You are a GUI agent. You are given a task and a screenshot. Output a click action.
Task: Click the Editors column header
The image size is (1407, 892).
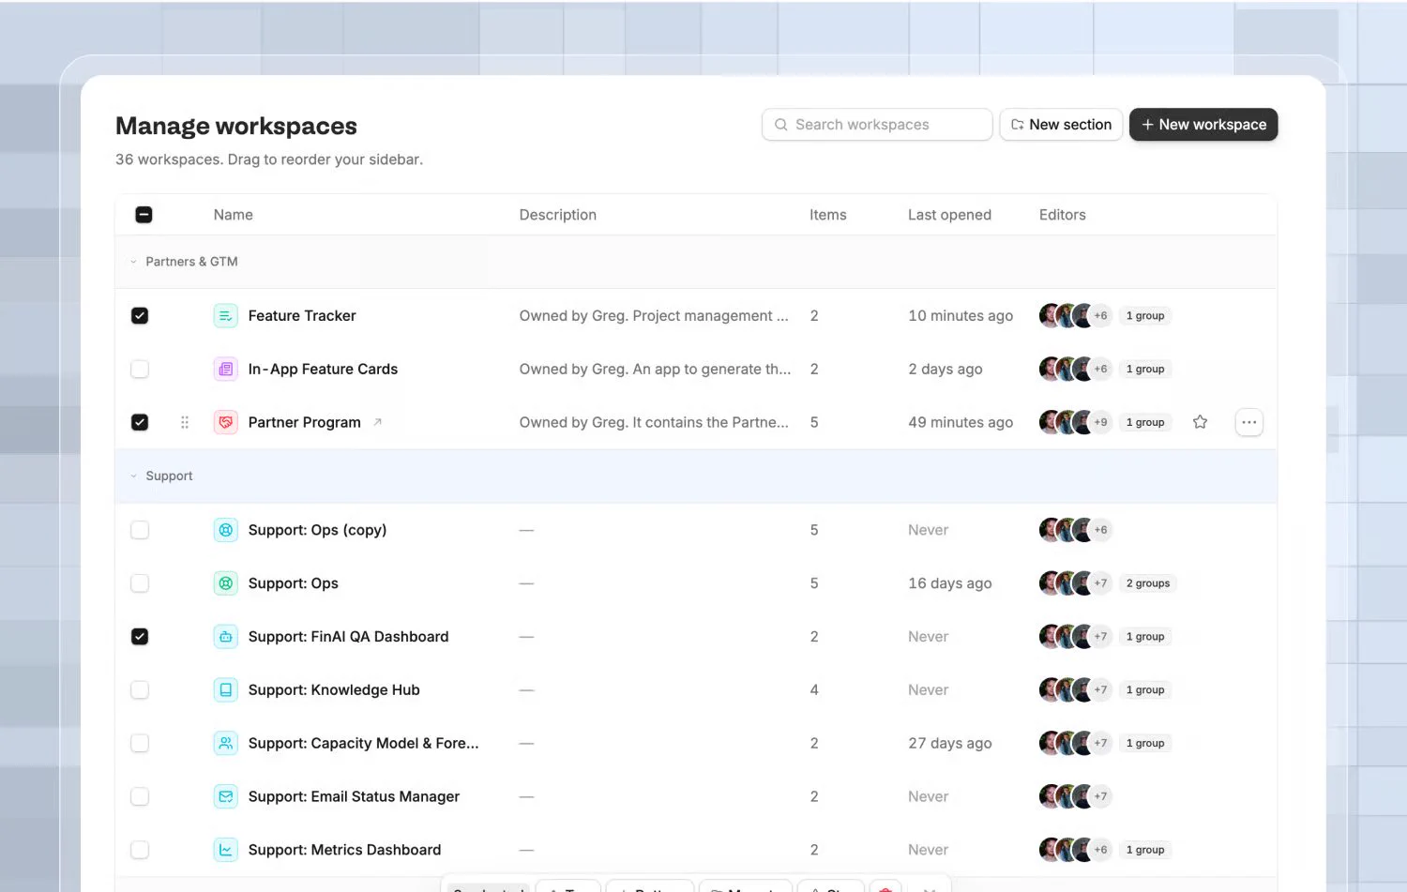[x=1062, y=215]
